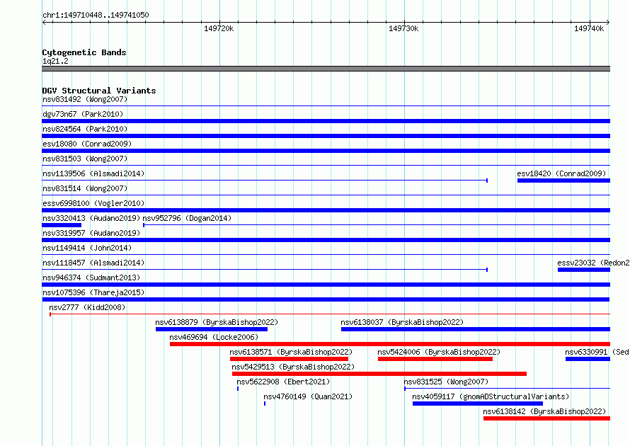Click nsv2777 (Kidd2008) variant label
The height and width of the screenshot is (446, 630).
[87, 307]
